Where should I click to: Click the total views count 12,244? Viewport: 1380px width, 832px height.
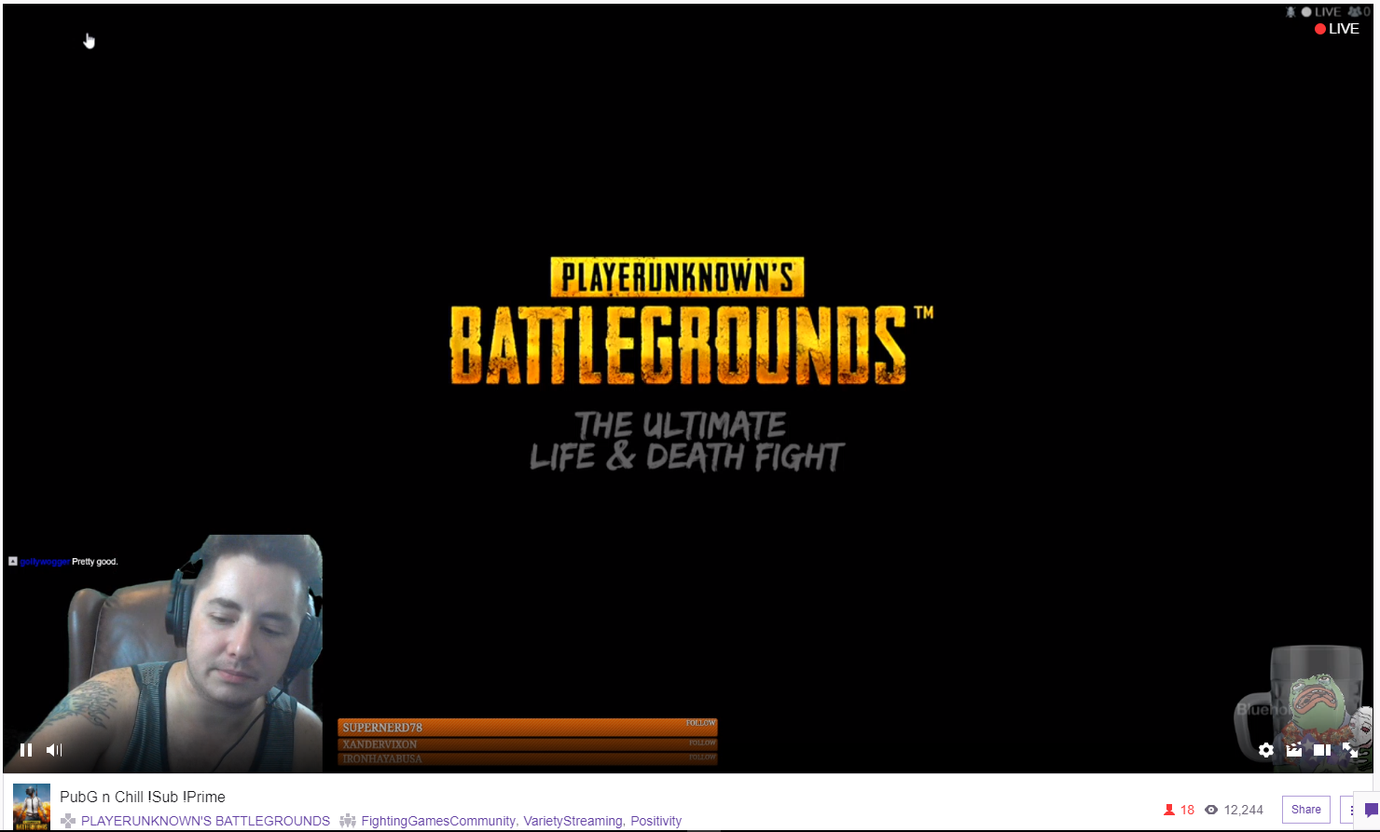tap(1244, 810)
